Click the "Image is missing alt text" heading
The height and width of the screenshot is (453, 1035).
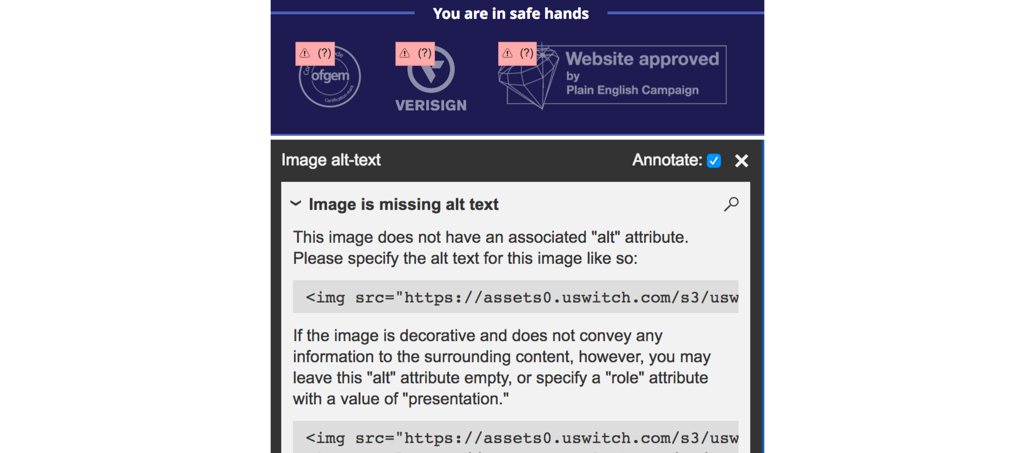tap(403, 204)
